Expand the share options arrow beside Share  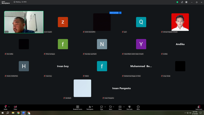point(124,107)
